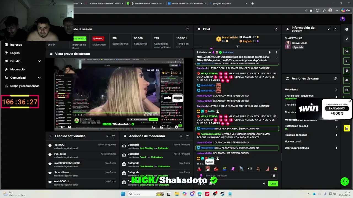Click the chat bubble icon in right sidebar
The height and width of the screenshot is (198, 353).
pyautogui.click(x=347, y=80)
